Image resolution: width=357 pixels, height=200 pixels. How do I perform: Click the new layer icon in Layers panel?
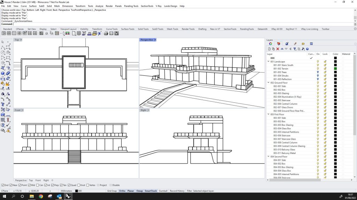click(x=269, y=49)
